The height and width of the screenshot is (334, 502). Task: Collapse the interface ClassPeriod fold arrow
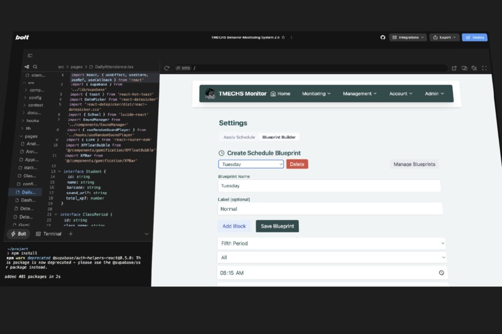point(55,215)
